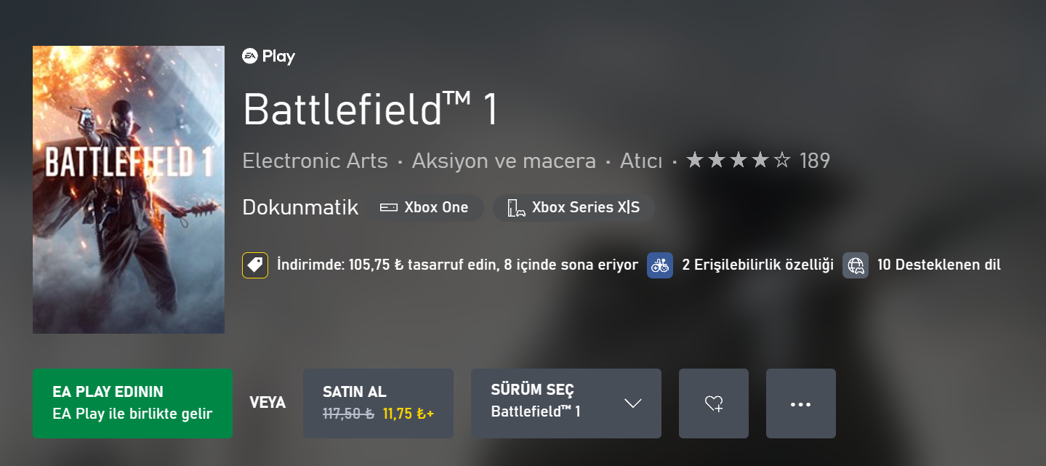Click the chevron arrow in Sürüm Seç
Viewport: 1046px width, 466px height.
point(633,403)
